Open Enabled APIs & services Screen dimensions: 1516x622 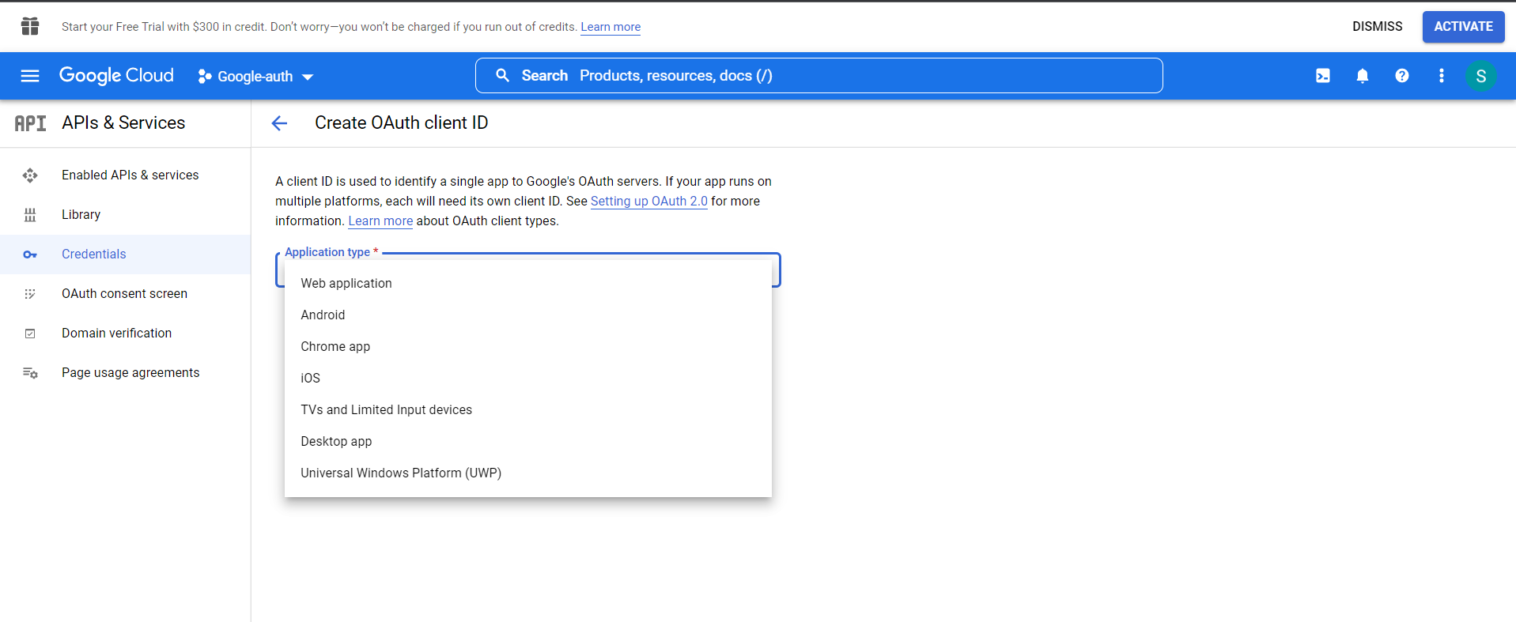point(130,175)
